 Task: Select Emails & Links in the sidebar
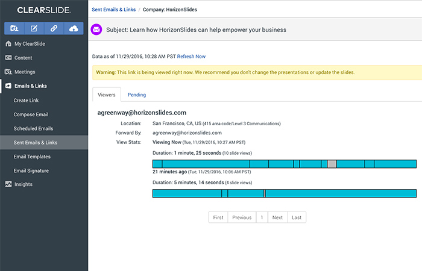pos(31,86)
